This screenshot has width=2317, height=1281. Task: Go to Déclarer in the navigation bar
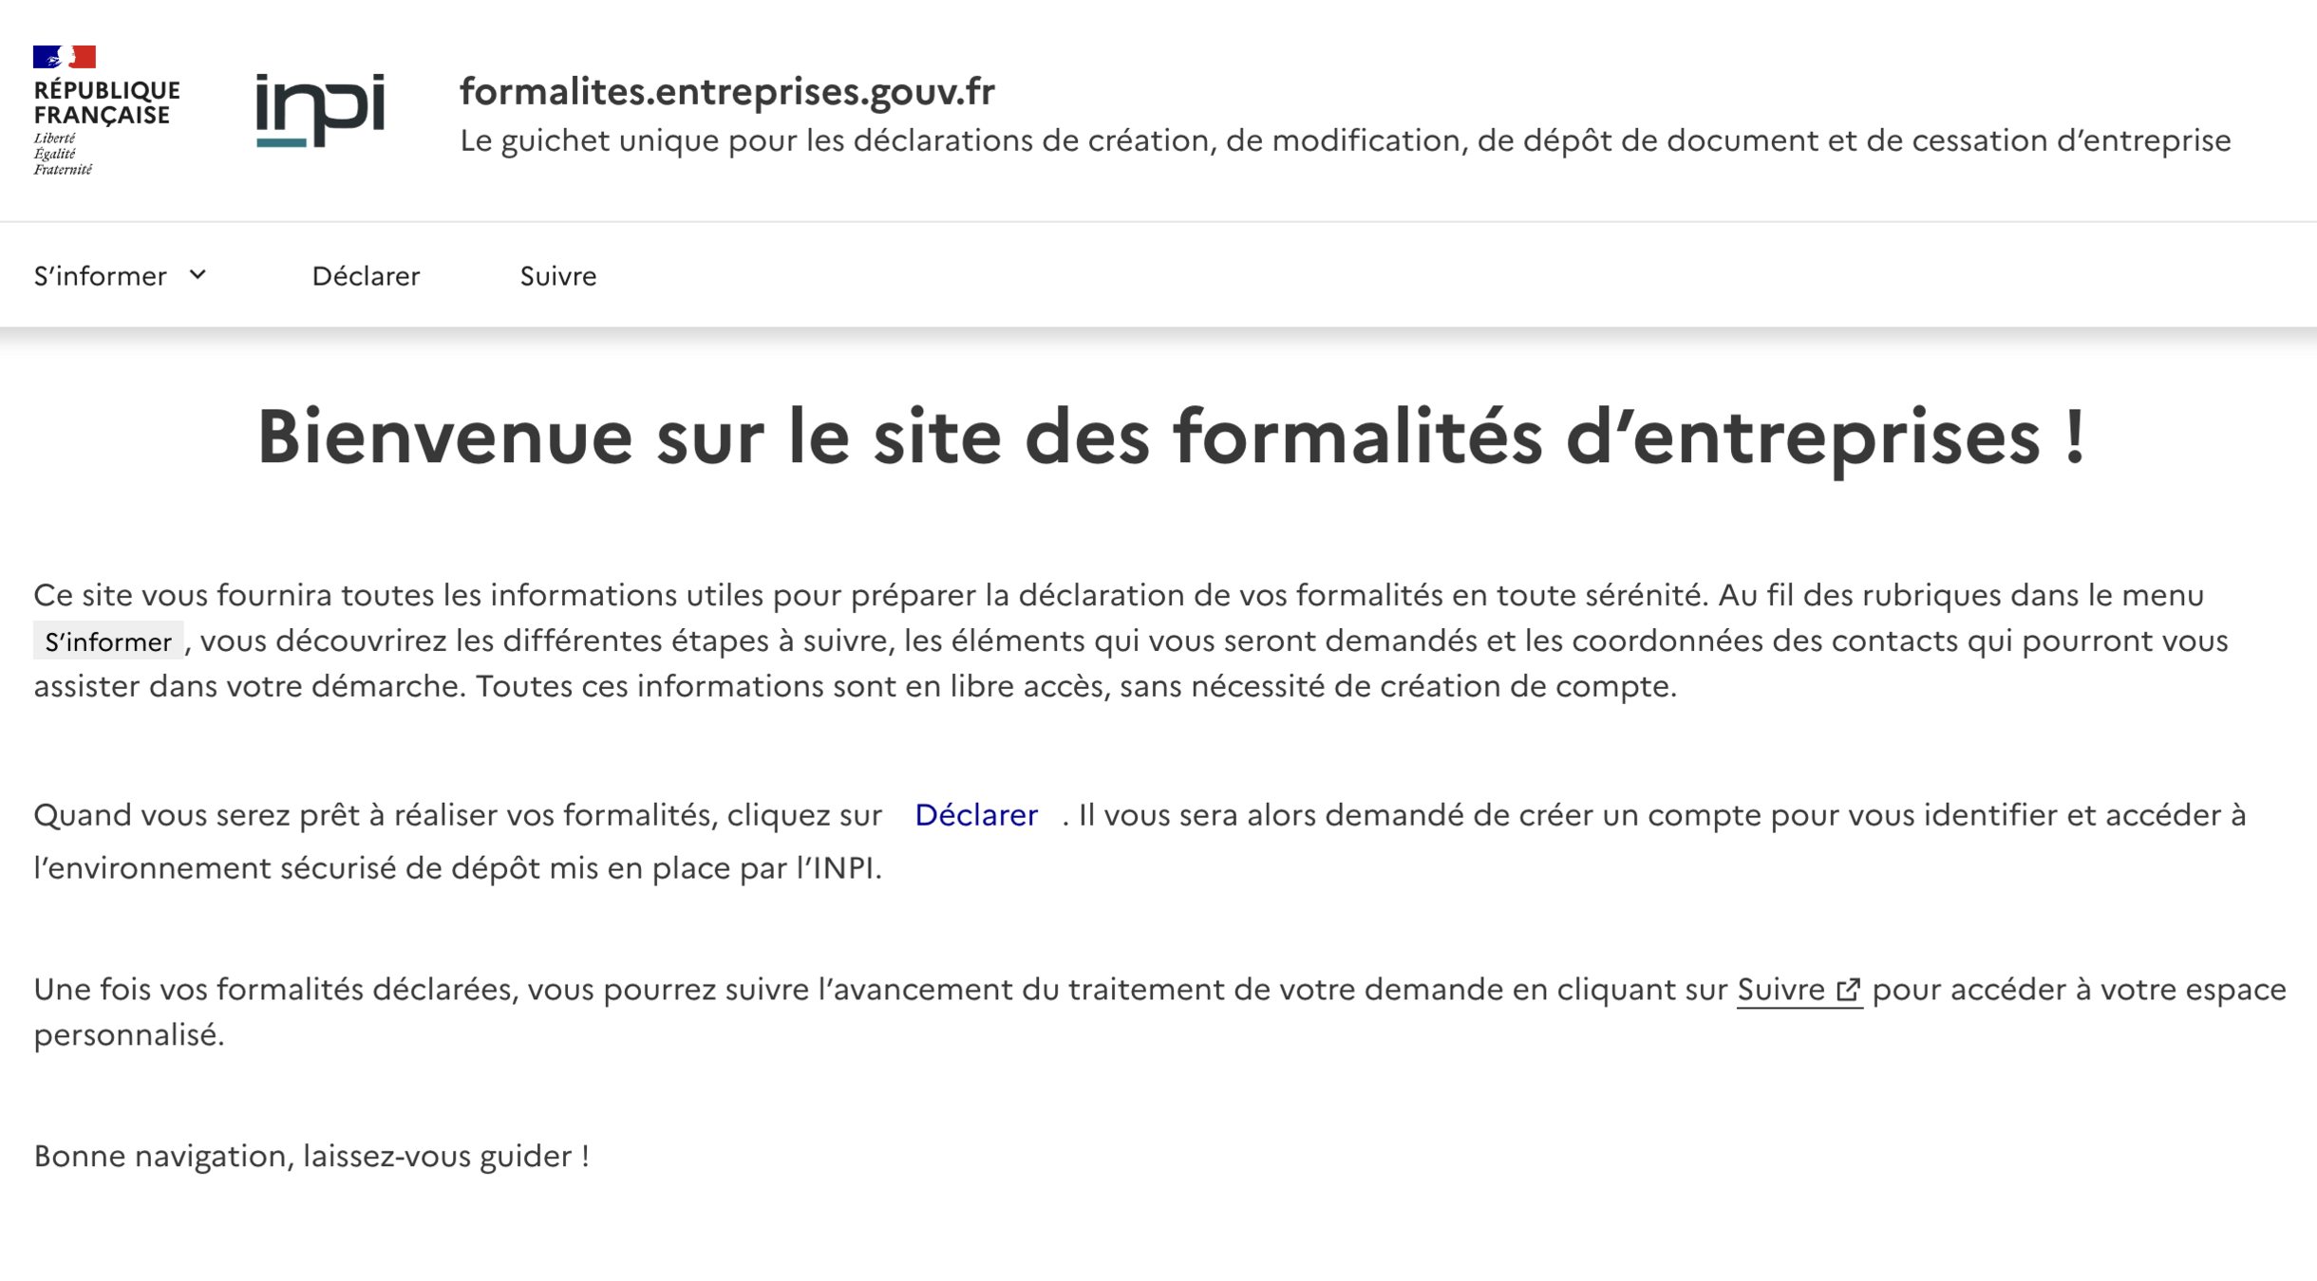pos(366,276)
